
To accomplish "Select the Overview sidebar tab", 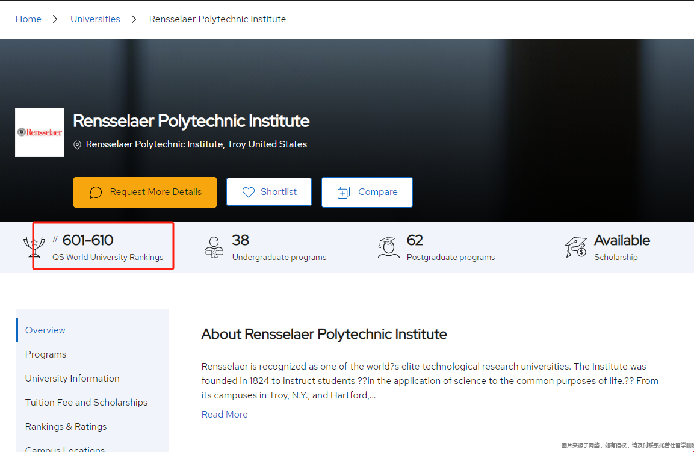I will 45,330.
